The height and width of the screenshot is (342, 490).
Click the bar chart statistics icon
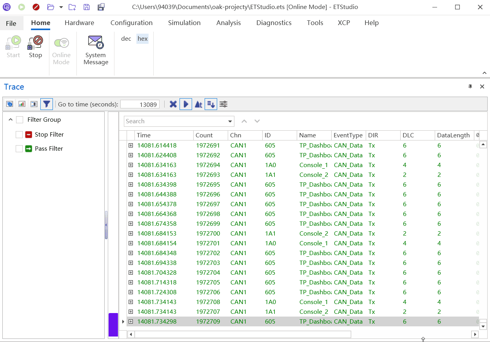(22, 104)
